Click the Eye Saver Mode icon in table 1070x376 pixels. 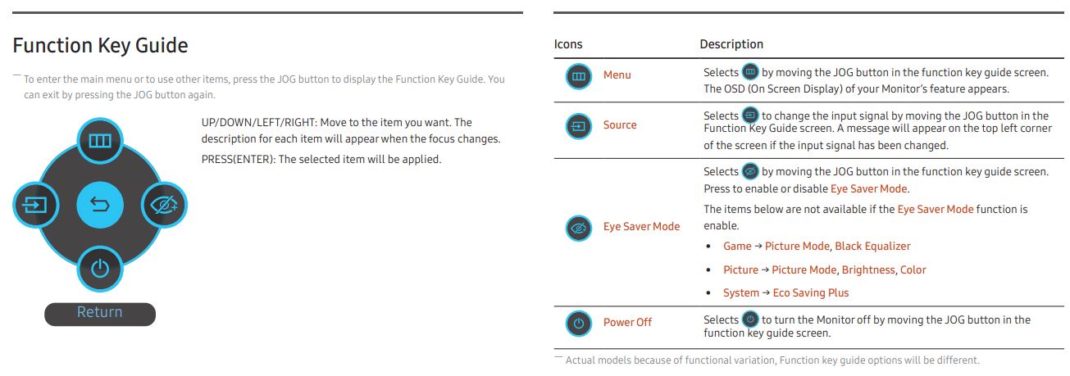pyautogui.click(x=579, y=228)
